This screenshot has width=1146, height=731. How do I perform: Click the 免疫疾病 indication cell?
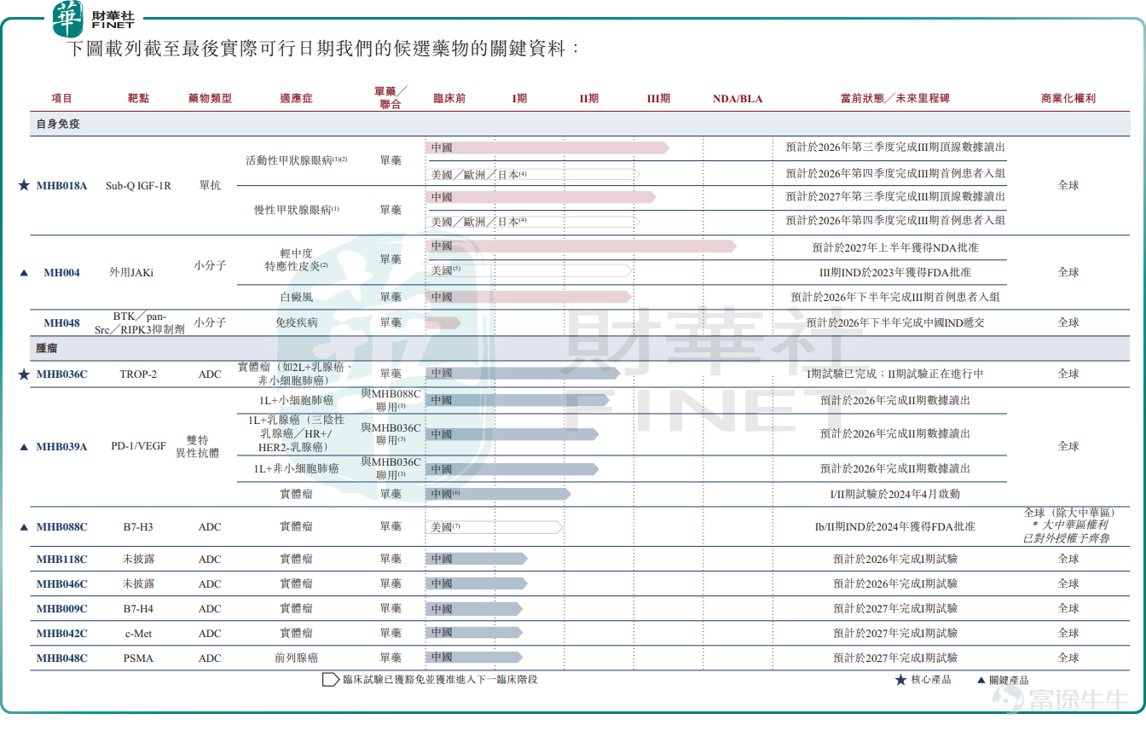pyautogui.click(x=297, y=323)
